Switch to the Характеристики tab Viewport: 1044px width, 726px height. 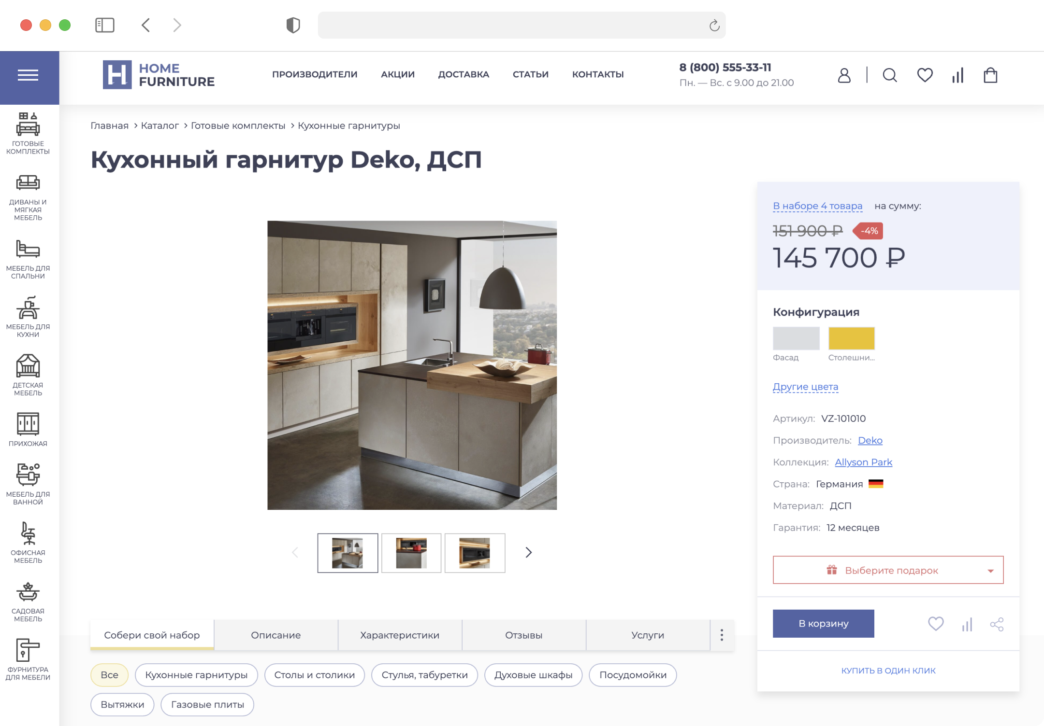(400, 635)
